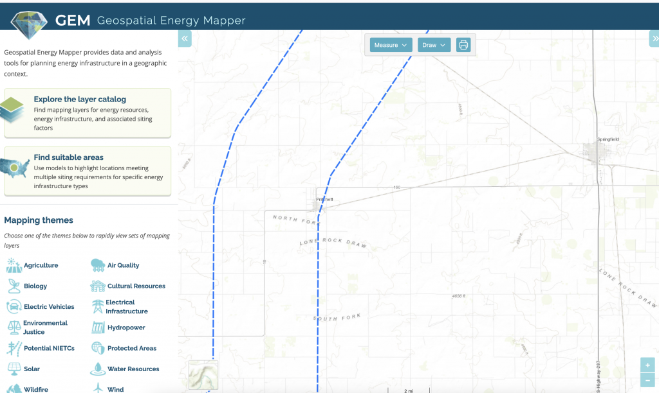Screen dimensions: 659x393
Task: Click the print map icon
Action: tap(463, 45)
